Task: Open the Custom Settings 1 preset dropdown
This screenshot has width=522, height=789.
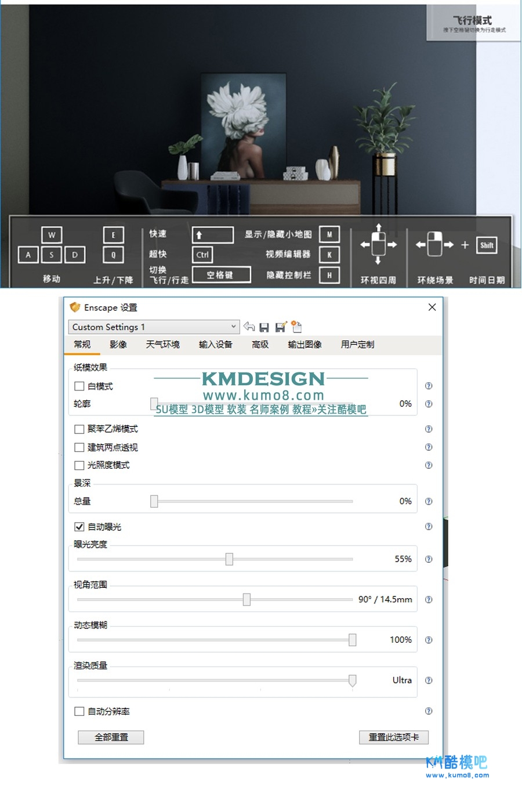Action: [154, 327]
